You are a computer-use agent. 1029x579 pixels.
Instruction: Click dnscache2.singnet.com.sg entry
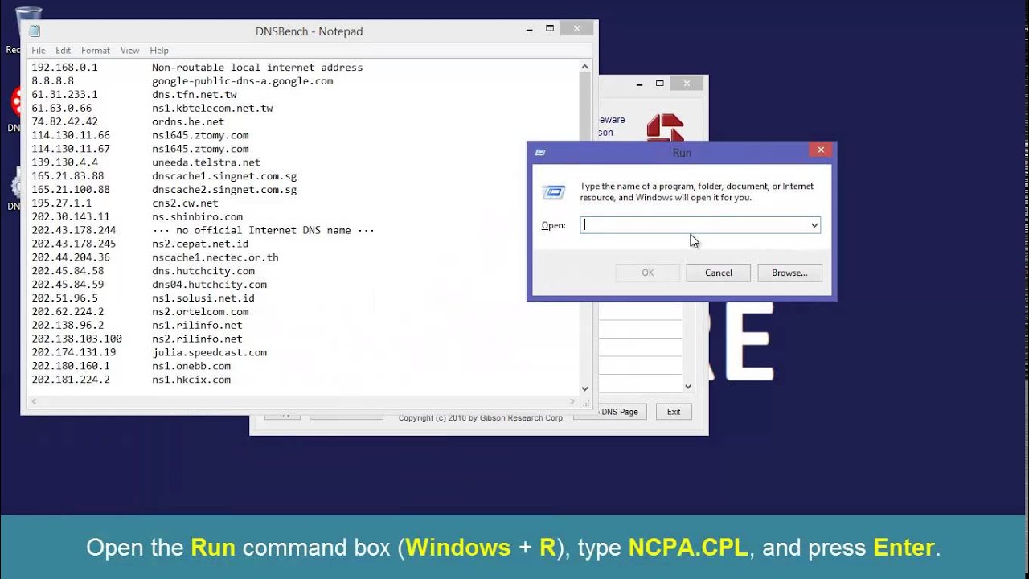224,190
